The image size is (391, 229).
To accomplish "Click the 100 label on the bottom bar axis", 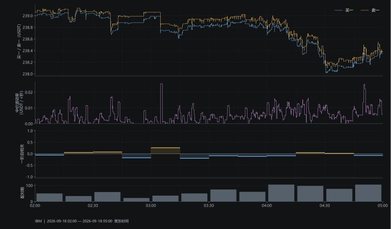I will [x=29, y=186].
